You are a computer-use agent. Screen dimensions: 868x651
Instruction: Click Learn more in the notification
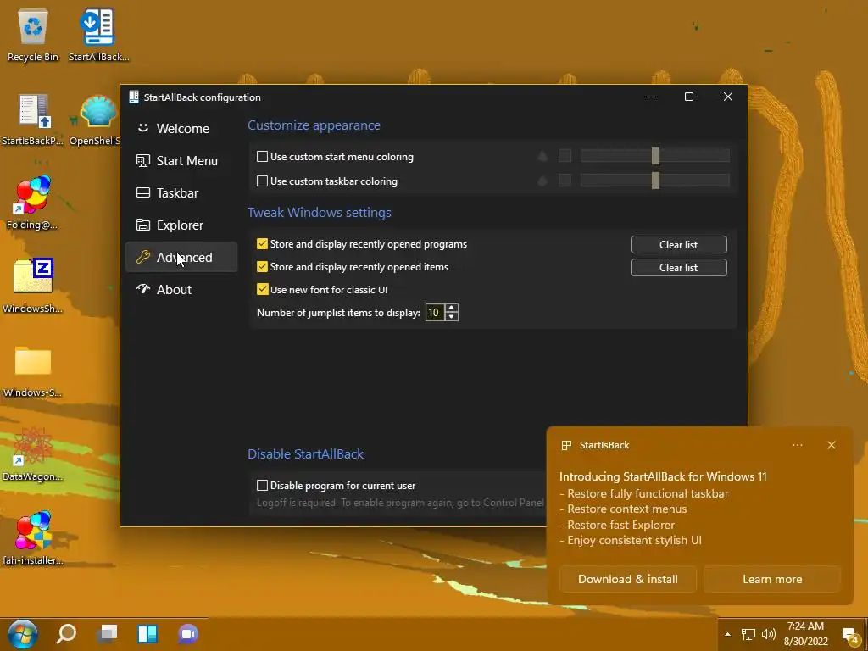click(x=772, y=579)
